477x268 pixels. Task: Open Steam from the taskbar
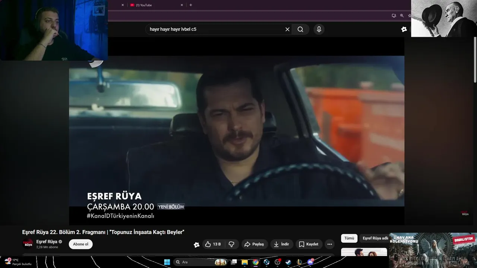288,262
